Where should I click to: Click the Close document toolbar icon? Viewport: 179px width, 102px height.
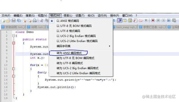[24, 21]
